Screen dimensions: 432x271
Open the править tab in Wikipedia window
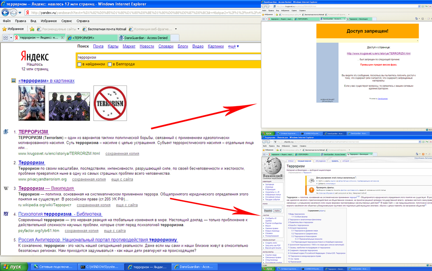pyautogui.click(x=335, y=161)
